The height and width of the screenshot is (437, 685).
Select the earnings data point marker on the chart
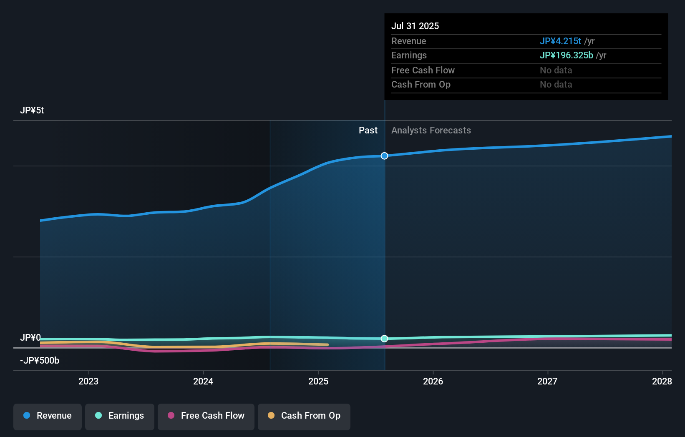384,339
